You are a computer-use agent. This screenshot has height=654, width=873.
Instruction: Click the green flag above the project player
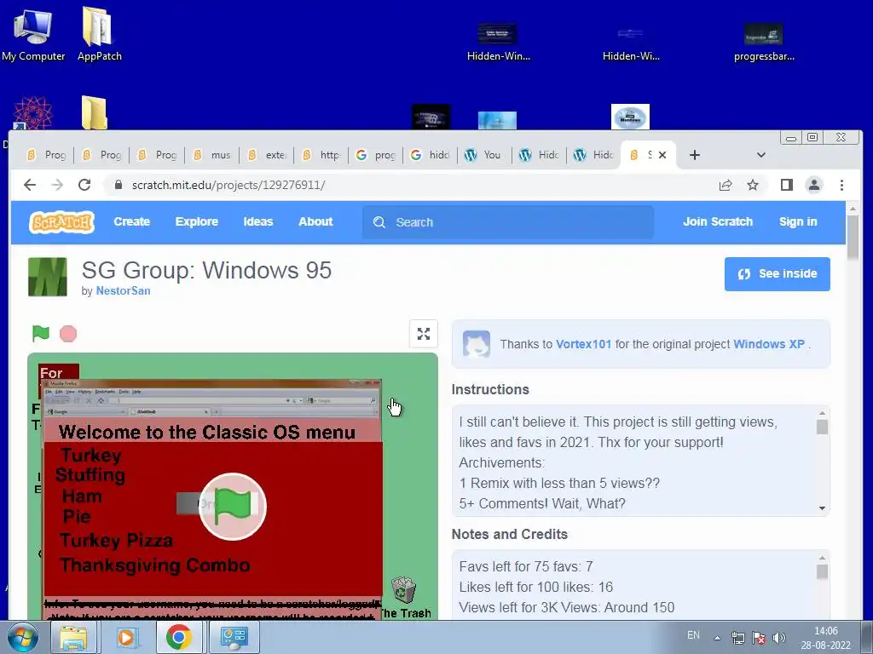click(41, 334)
